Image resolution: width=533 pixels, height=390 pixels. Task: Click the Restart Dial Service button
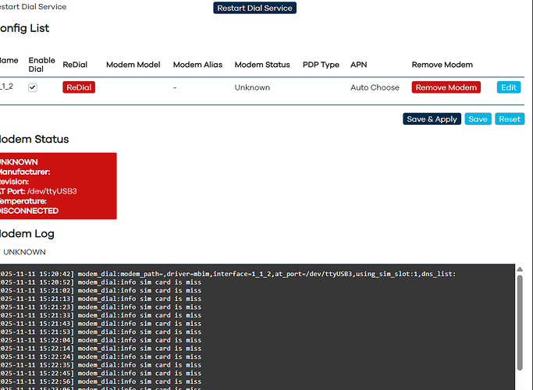click(x=254, y=8)
